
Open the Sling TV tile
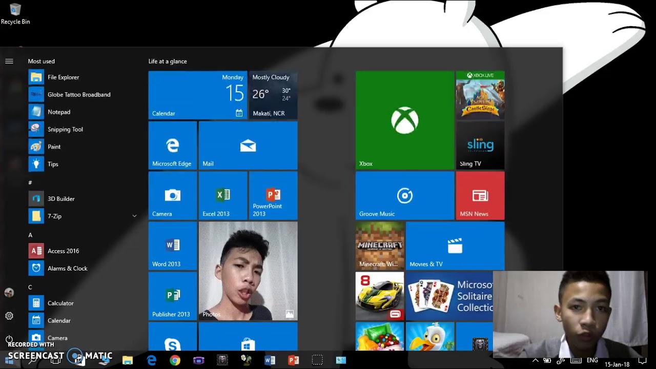[480, 146]
